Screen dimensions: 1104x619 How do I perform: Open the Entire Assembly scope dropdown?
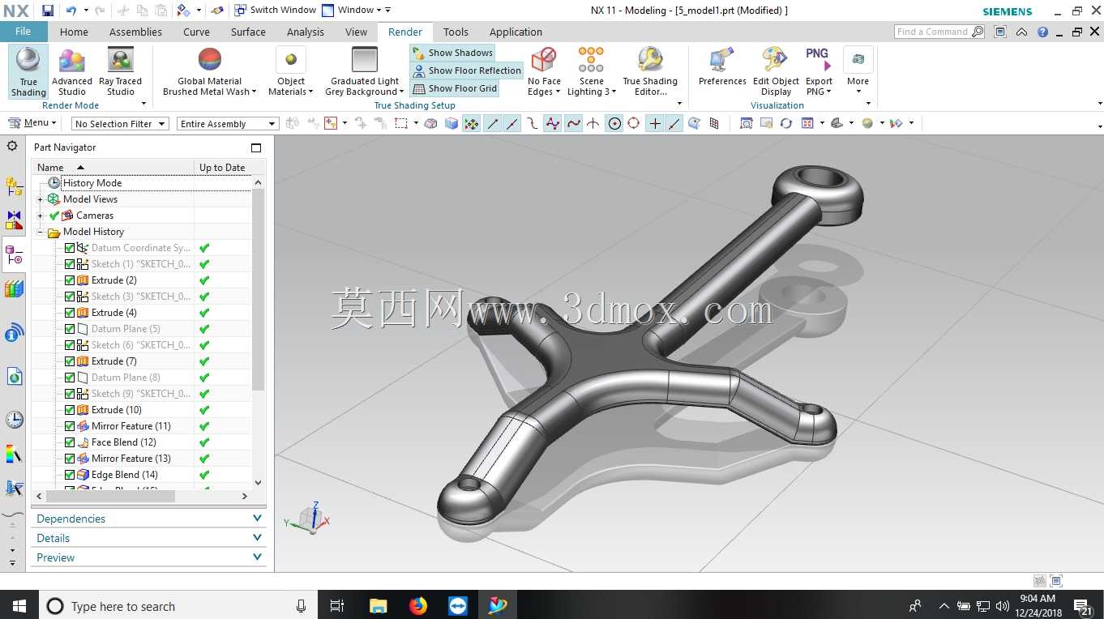coord(228,124)
